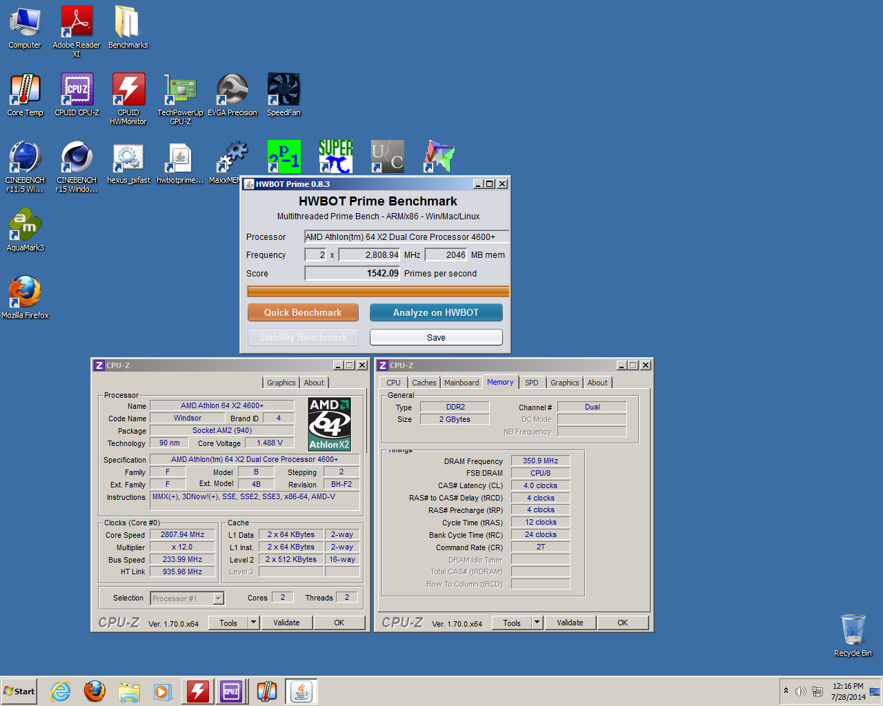Open Graphics tab in right CPU-Z window
883x706 pixels.
565,383
